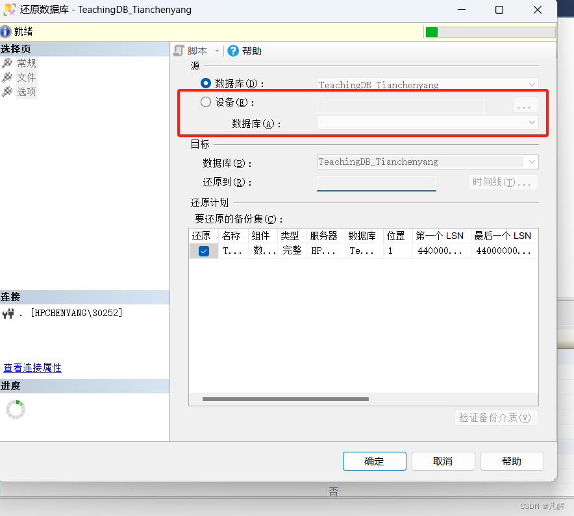
Task: Click the device path input field
Action: (401, 106)
